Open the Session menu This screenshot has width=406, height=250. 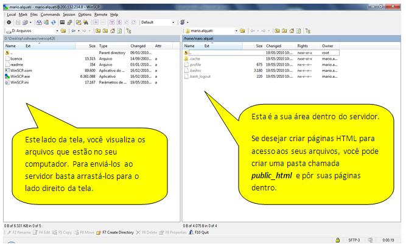pos(69,15)
